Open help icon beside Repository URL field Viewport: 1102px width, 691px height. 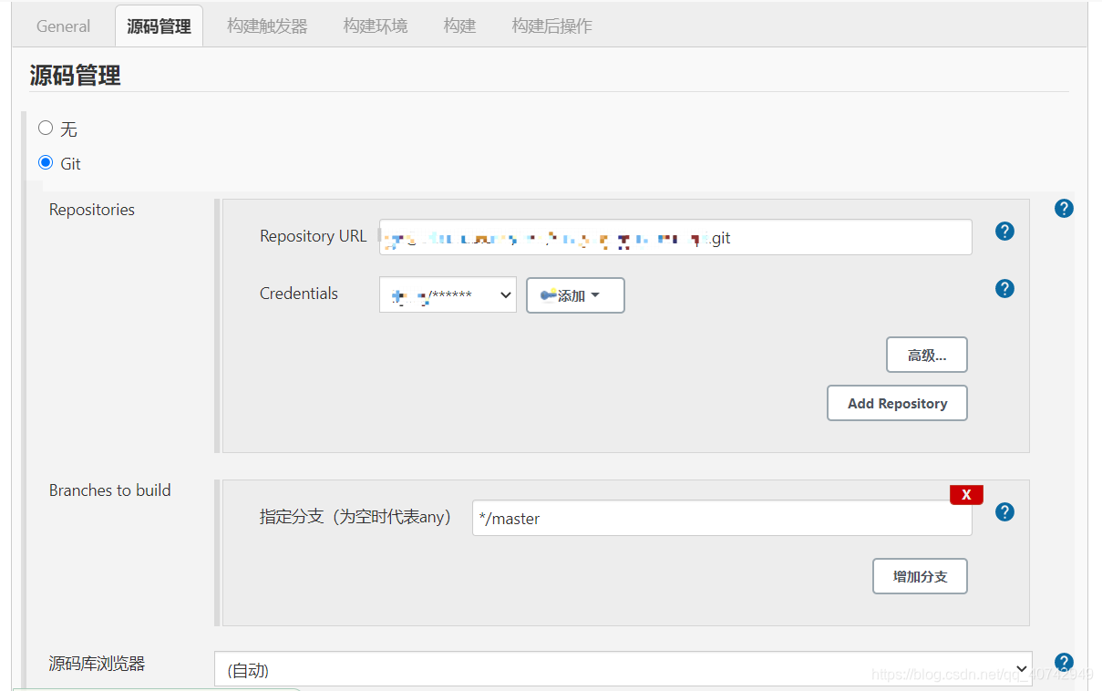1004,232
